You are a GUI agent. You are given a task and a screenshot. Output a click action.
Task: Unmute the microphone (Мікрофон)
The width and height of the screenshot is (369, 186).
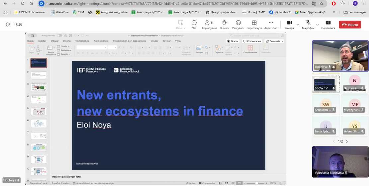[x=308, y=25]
